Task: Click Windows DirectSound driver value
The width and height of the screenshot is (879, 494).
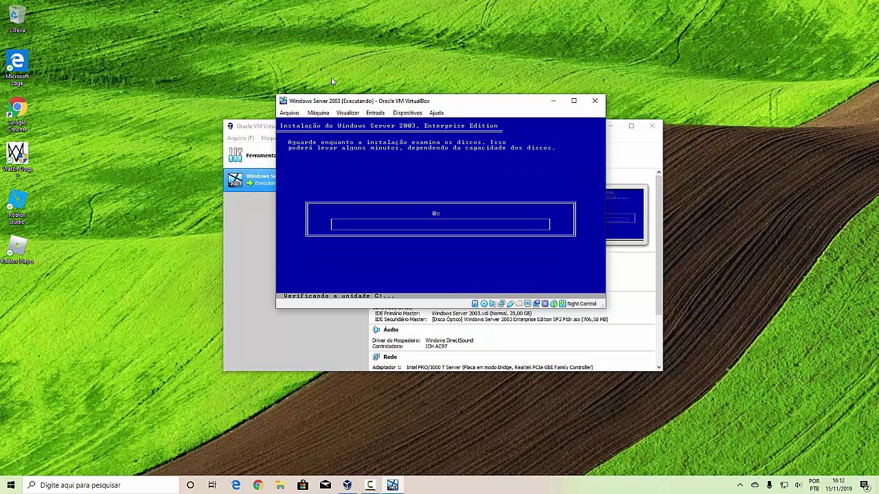Action: coord(449,340)
